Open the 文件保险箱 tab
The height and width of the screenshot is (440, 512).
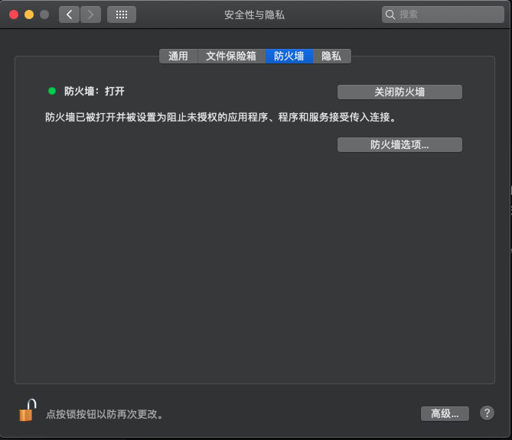pyautogui.click(x=231, y=56)
